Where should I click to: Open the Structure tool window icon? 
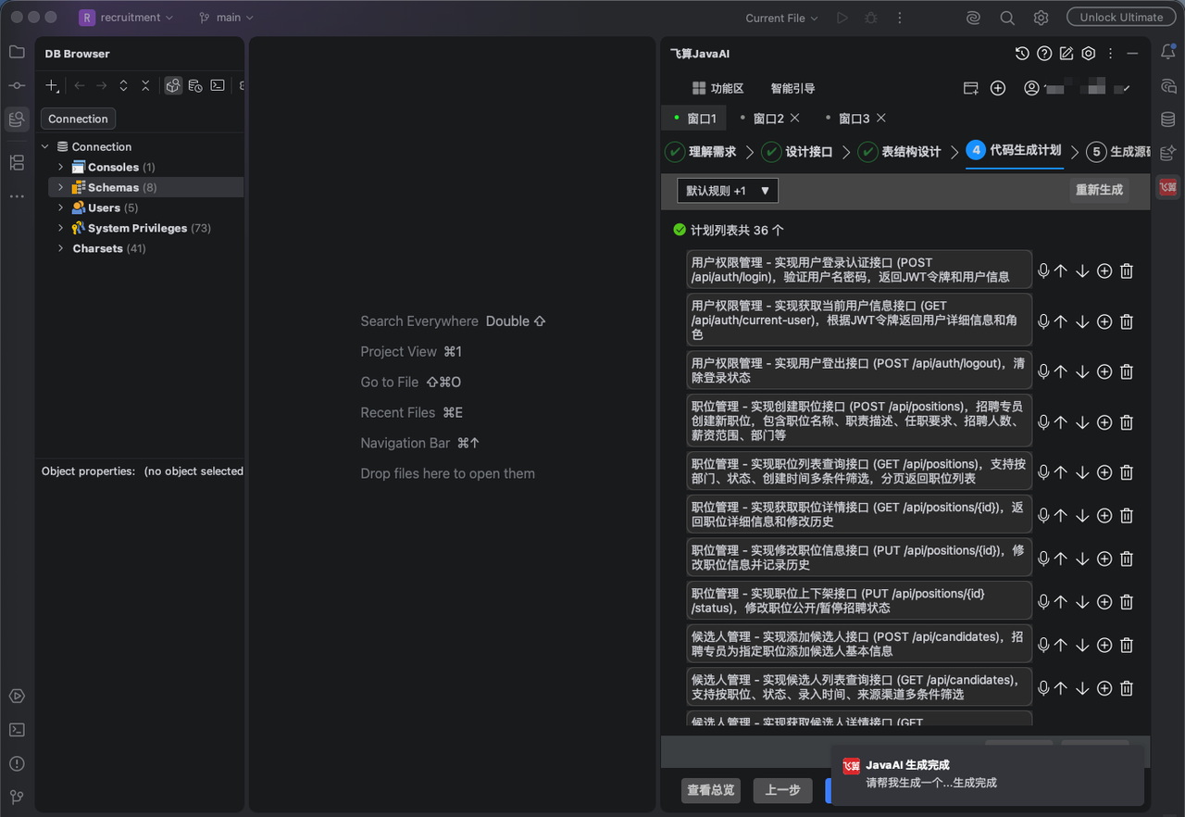pyautogui.click(x=17, y=163)
